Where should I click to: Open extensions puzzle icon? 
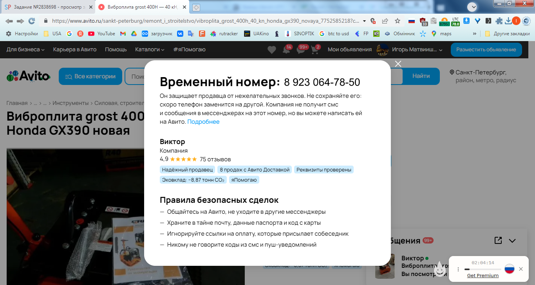click(x=499, y=21)
